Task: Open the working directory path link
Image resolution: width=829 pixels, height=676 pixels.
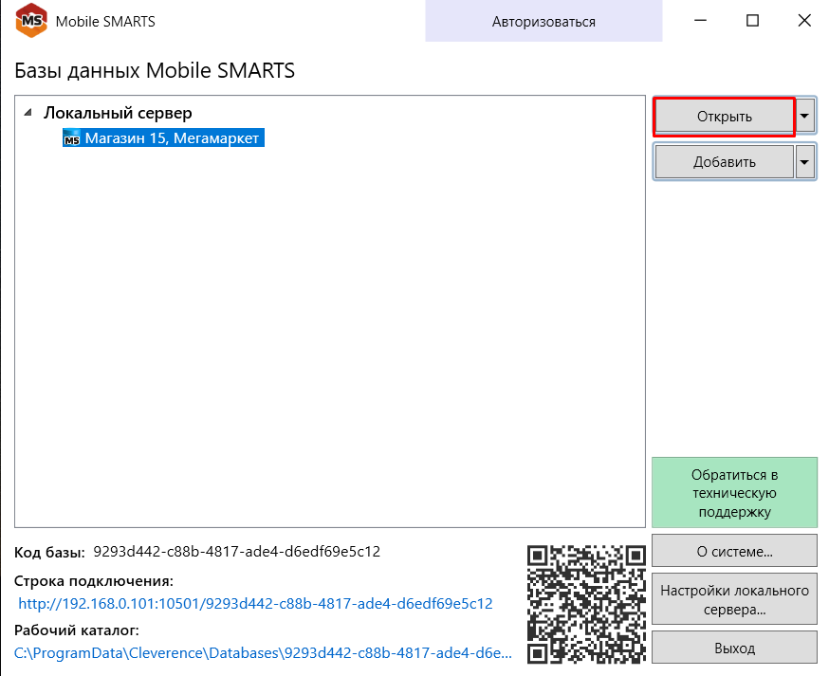Action: click(x=263, y=653)
